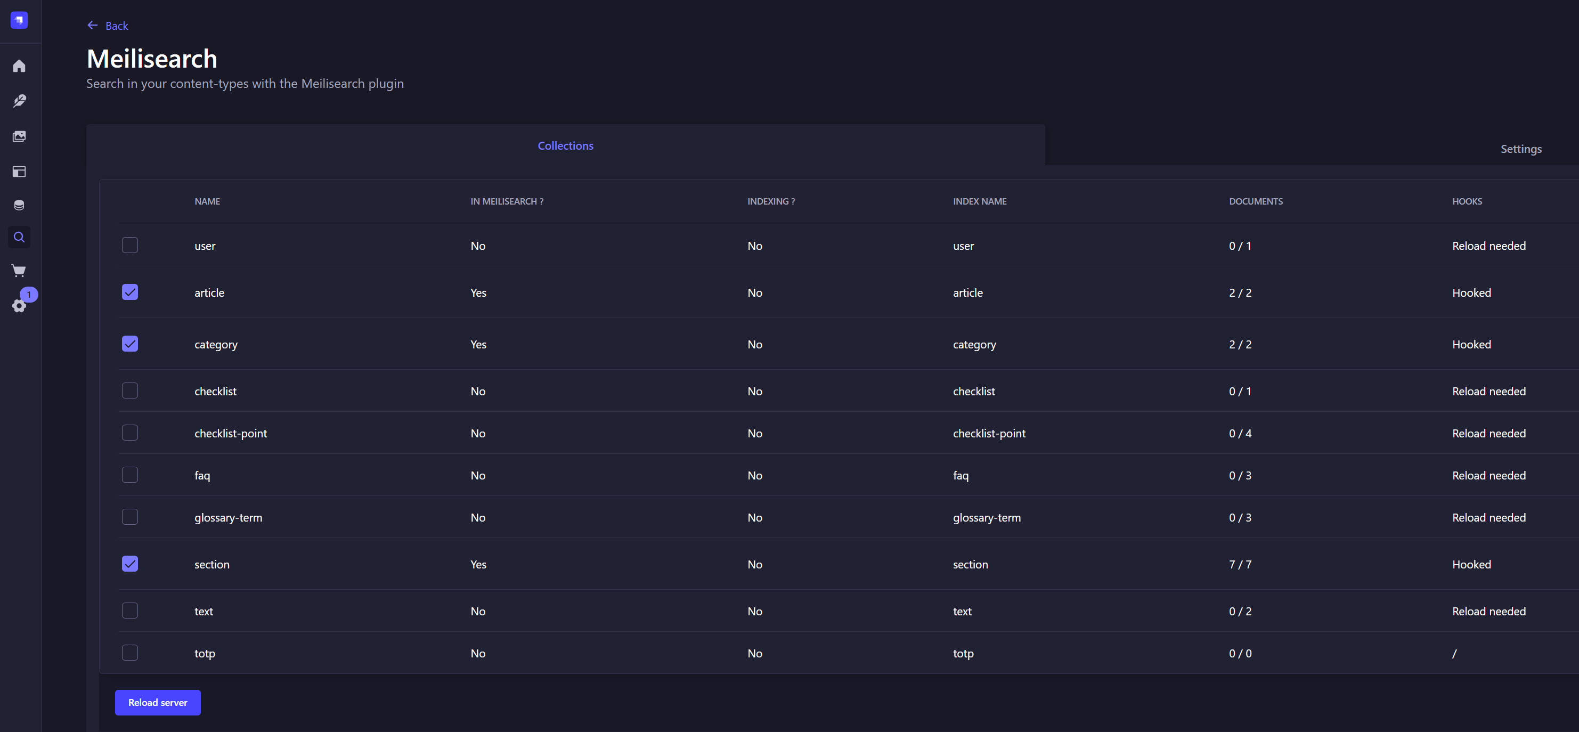1579x732 pixels.
Task: Click the back arrow icon
Action: pyautogui.click(x=93, y=25)
